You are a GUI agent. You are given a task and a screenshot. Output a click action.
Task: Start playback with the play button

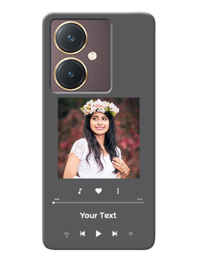[98, 234]
